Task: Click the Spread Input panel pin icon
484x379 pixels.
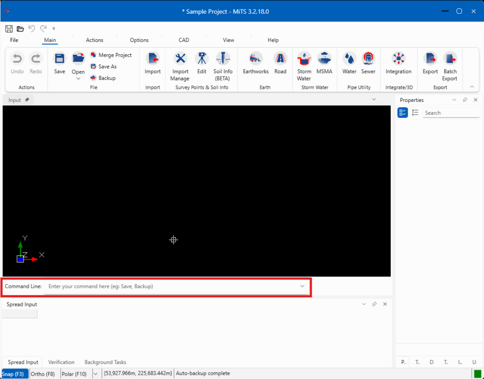Action: [374, 304]
